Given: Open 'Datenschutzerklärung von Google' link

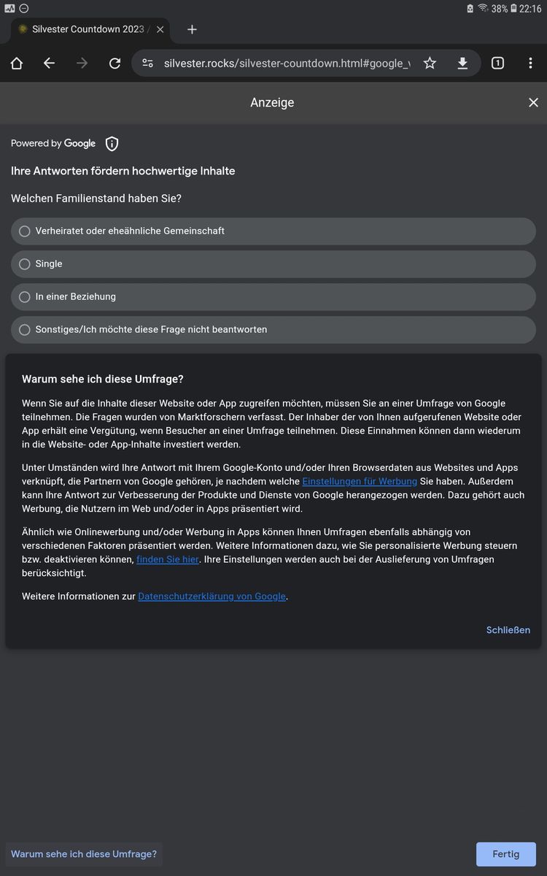Looking at the screenshot, I should pyautogui.click(x=212, y=596).
